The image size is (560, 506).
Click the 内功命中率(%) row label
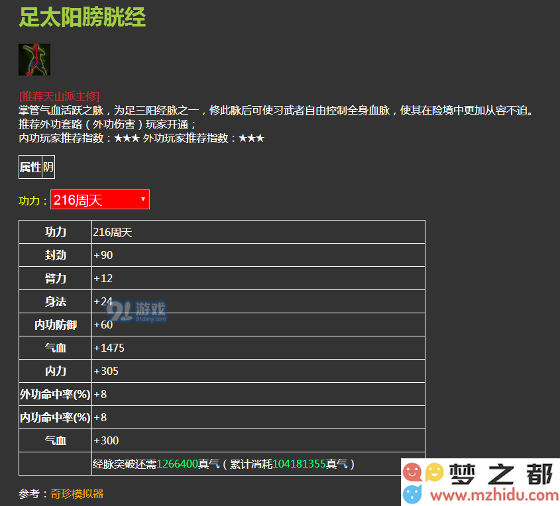pos(56,417)
